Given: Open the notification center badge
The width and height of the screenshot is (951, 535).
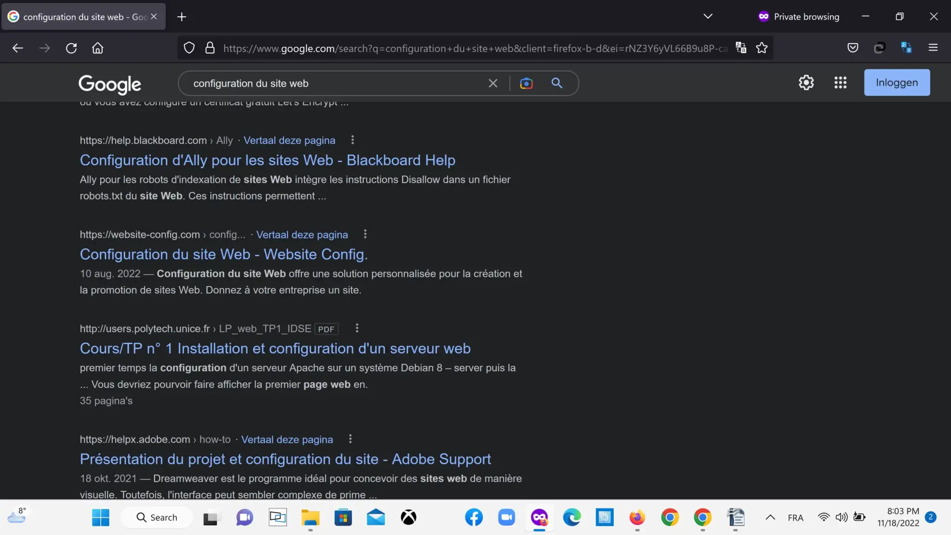Looking at the screenshot, I should click(x=931, y=517).
